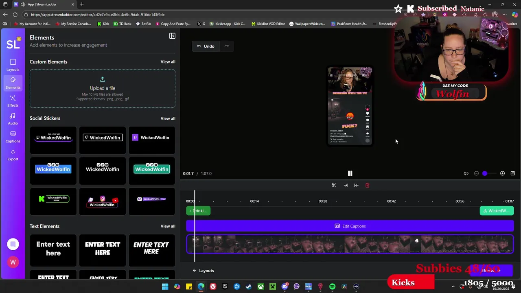Open the W account avatar
This screenshot has width=521, height=293.
pyautogui.click(x=13, y=262)
